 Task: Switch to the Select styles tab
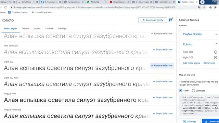tap(11, 28)
